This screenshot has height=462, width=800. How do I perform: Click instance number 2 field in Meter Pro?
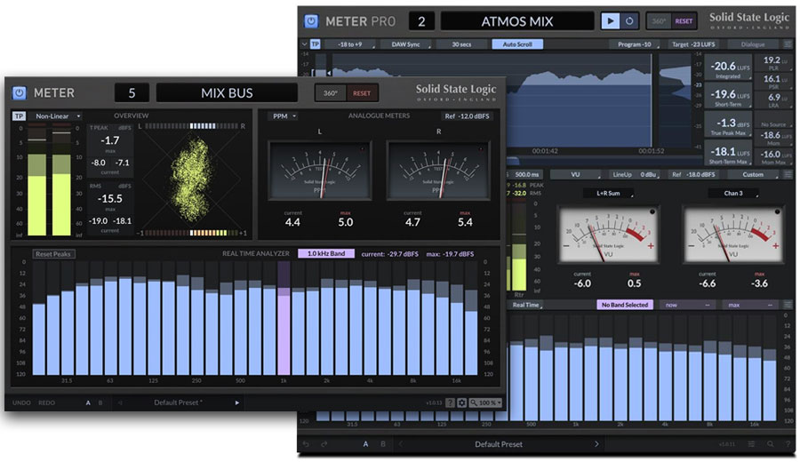click(x=421, y=21)
